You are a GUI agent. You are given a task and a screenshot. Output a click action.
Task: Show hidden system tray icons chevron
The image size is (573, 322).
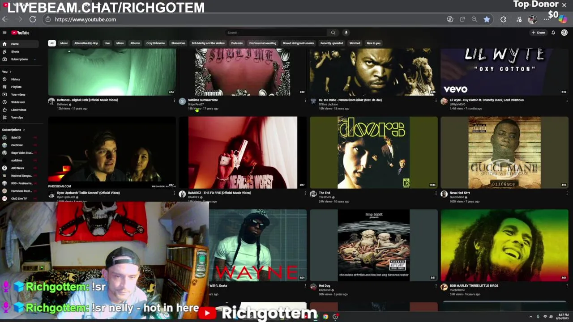[531, 317]
